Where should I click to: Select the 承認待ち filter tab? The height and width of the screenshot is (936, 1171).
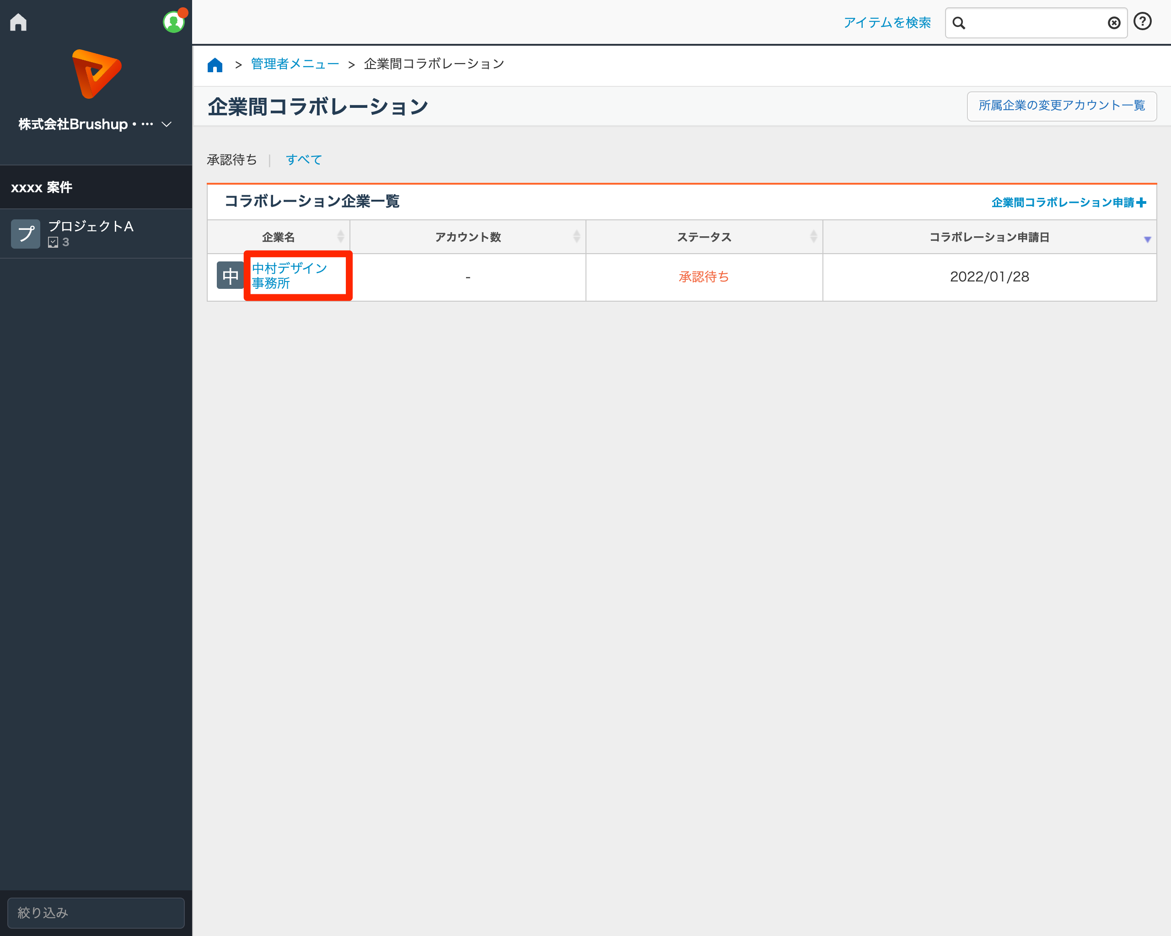click(x=232, y=160)
